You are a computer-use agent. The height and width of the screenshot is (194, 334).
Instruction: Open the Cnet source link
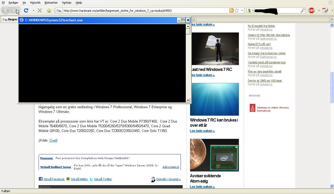53,140
